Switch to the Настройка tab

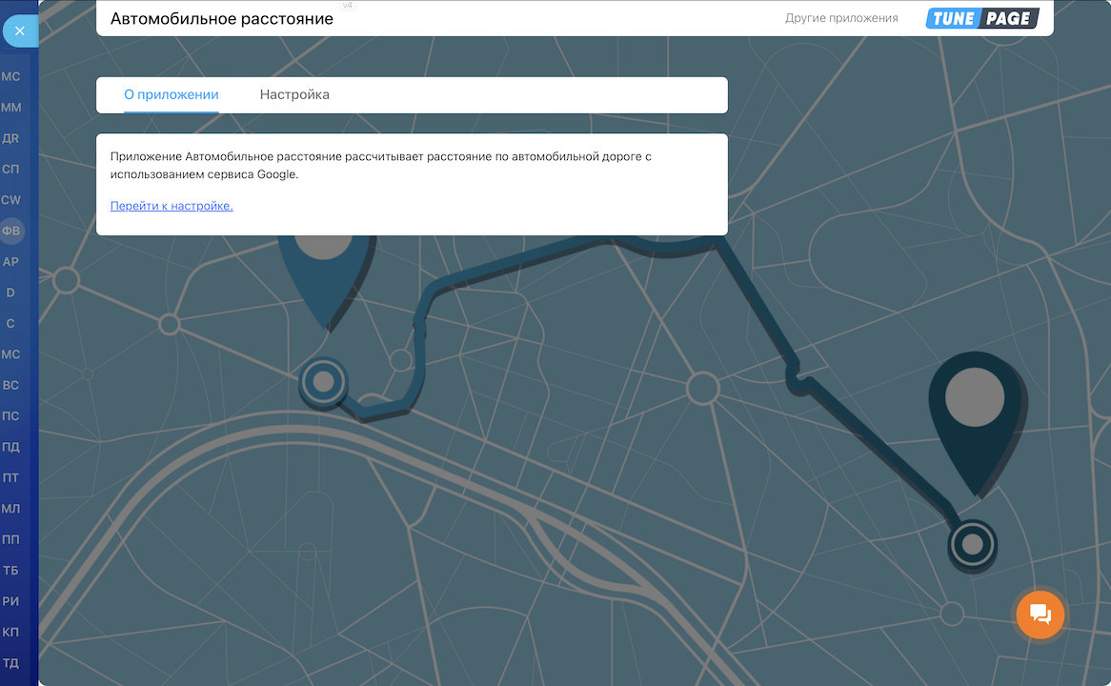click(294, 95)
